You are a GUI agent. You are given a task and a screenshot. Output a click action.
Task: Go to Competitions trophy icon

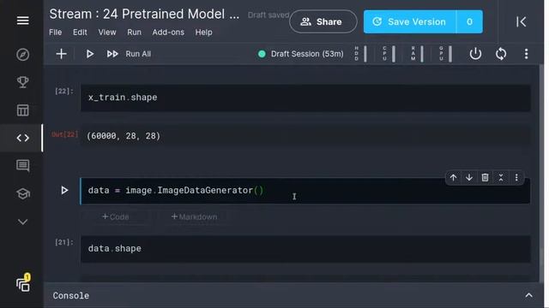pyautogui.click(x=23, y=82)
